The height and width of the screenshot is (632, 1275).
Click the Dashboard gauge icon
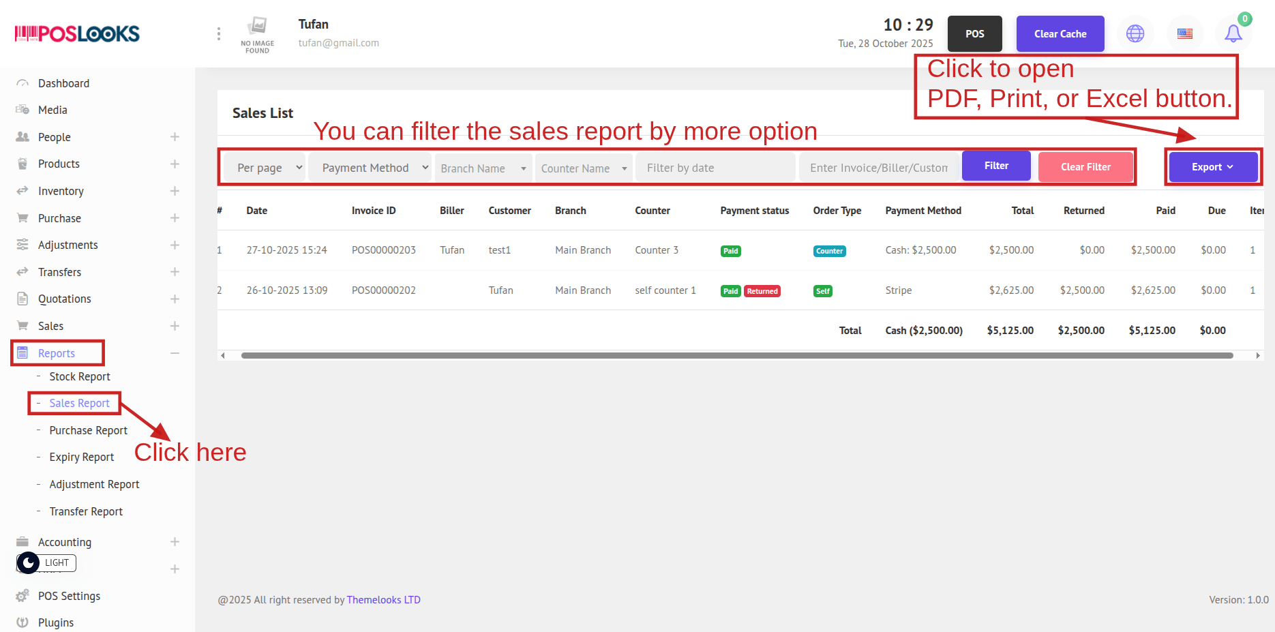22,83
